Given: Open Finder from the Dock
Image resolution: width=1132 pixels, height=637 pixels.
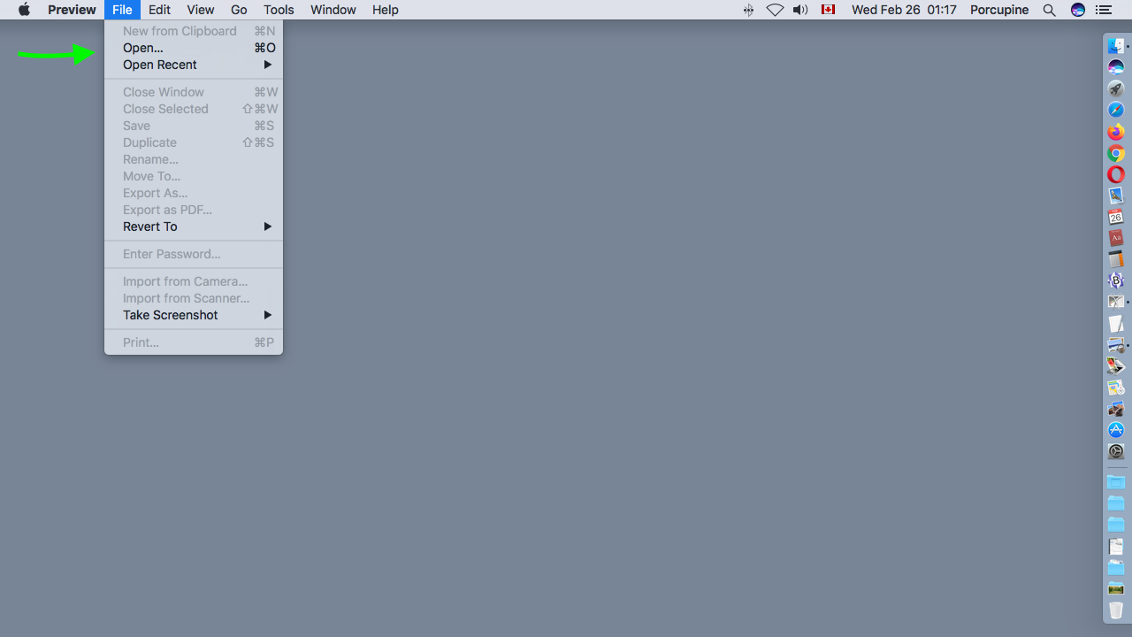Looking at the screenshot, I should 1116,46.
